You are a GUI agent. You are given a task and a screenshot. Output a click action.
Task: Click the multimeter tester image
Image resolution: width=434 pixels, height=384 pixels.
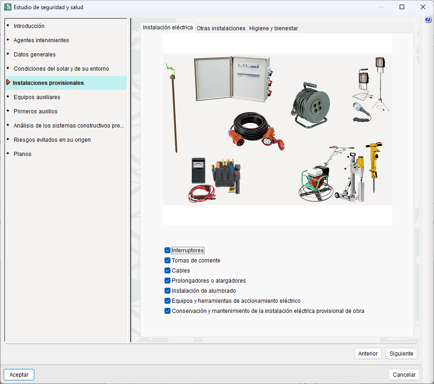coord(198,170)
